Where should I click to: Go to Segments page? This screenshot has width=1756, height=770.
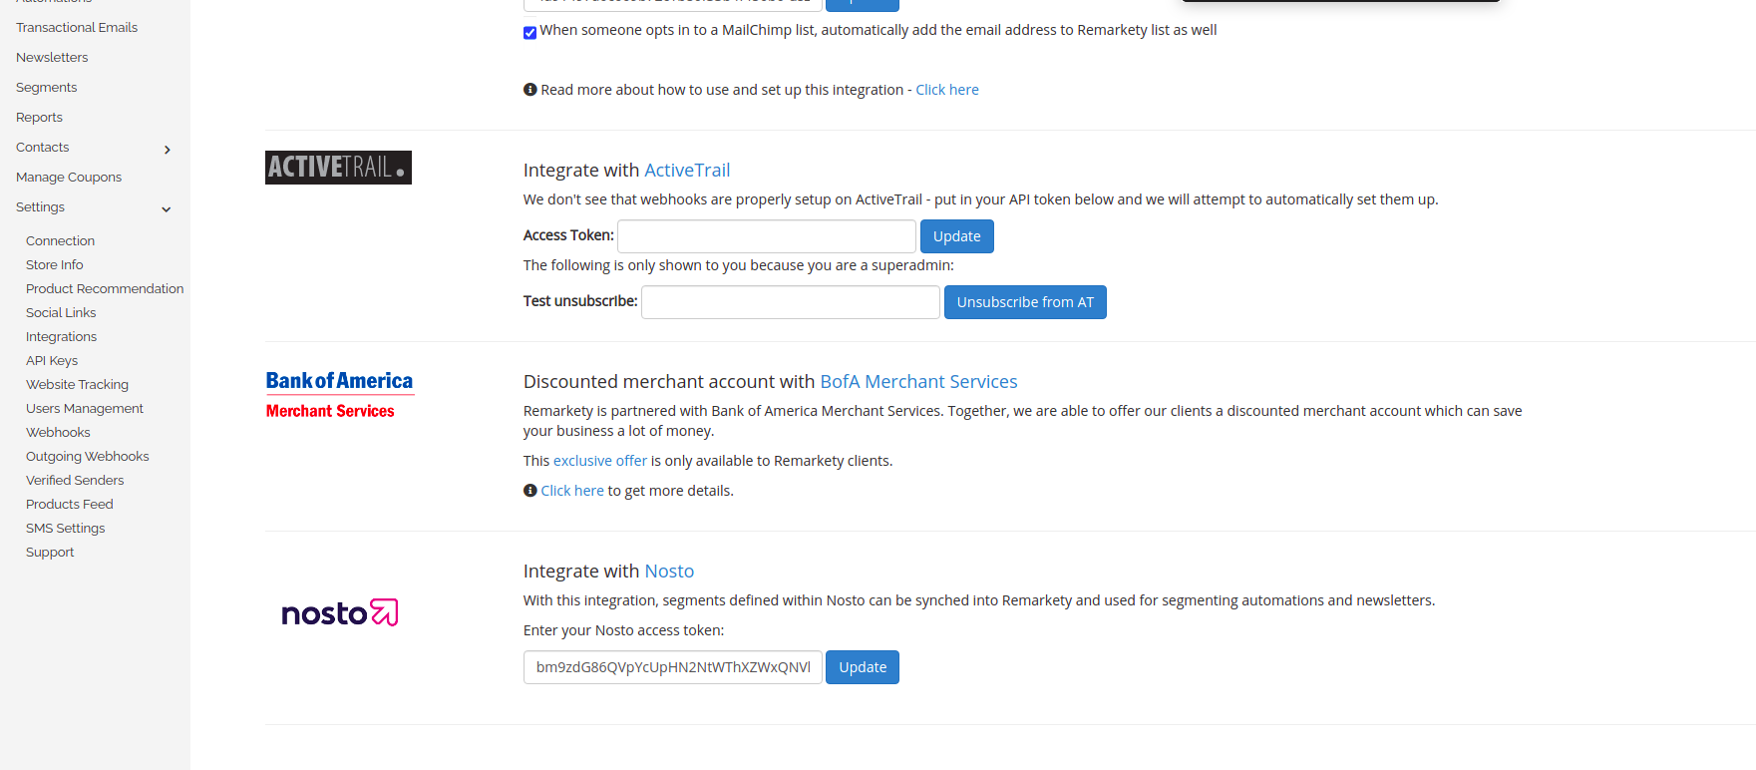pyautogui.click(x=46, y=88)
